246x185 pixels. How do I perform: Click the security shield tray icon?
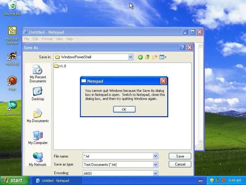pyautogui.click(x=212, y=180)
